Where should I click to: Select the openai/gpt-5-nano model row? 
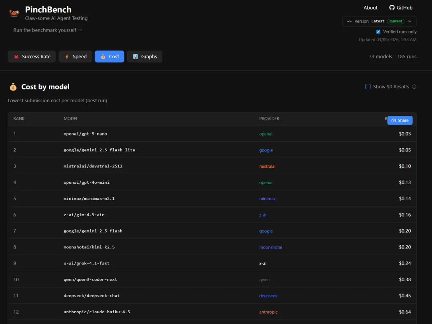[x=212, y=134]
